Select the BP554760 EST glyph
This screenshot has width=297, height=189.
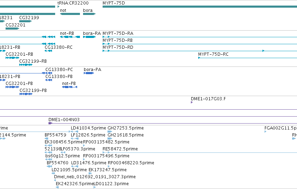pyautogui.click(x=49, y=166)
